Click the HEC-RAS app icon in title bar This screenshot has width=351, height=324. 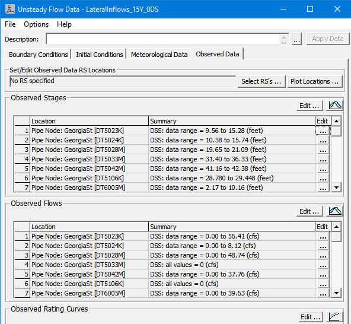point(9,9)
